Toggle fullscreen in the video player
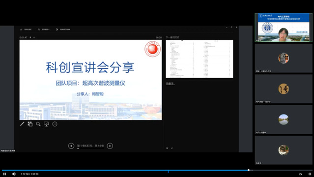314x177 pixels. click(310, 174)
